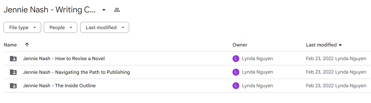Click the up arrow sort icon next to Name
Viewport: 371px width, 103px height.
(x=27, y=45)
